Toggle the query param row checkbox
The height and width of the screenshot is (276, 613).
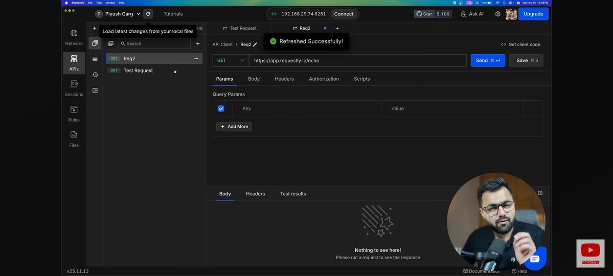point(221,108)
